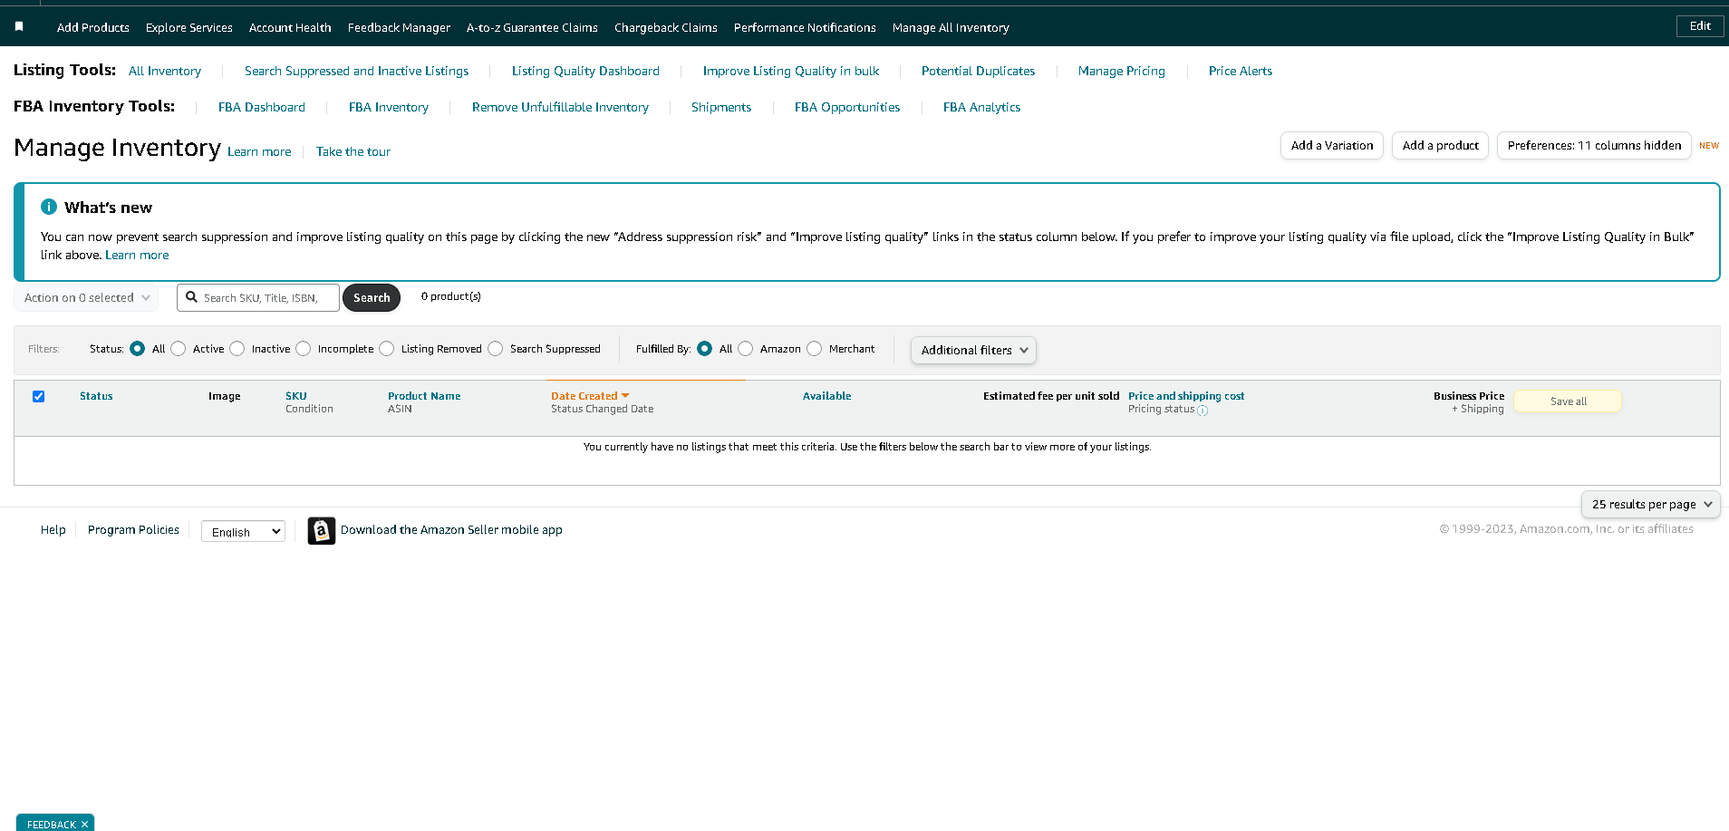Click the Edit button in top bar
This screenshot has width=1729, height=831.
click(1700, 26)
